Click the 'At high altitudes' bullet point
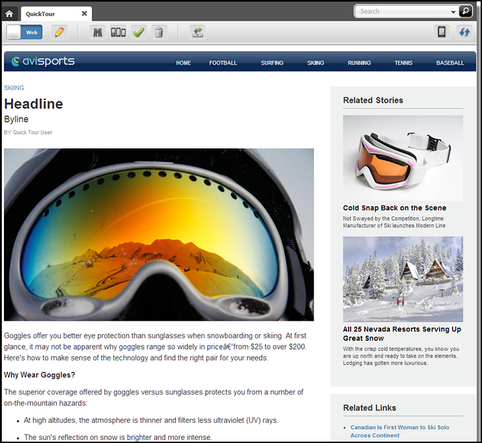This screenshot has height=443, width=482. point(151,420)
